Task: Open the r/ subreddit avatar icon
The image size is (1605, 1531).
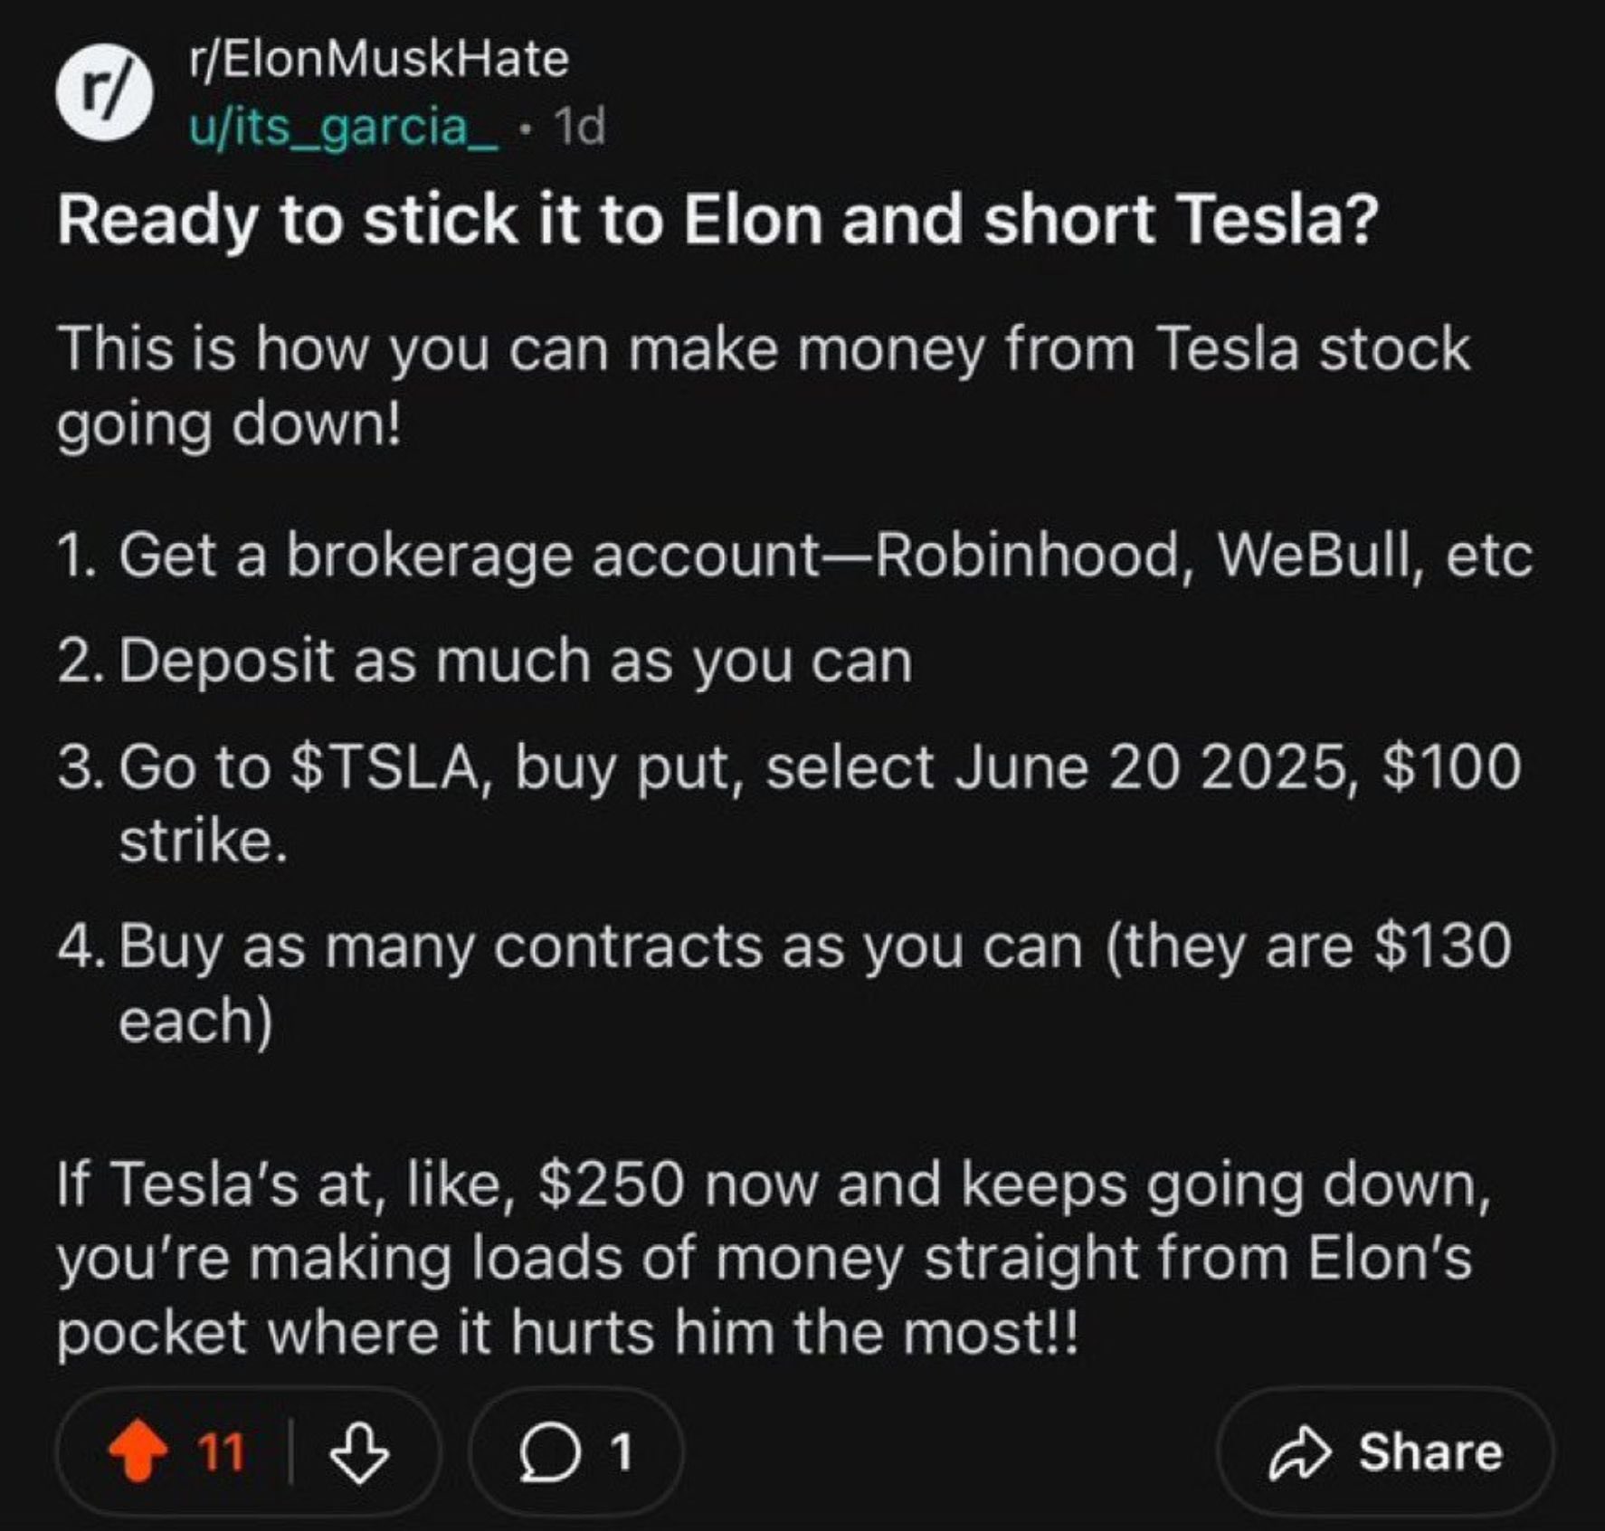Action: (104, 92)
